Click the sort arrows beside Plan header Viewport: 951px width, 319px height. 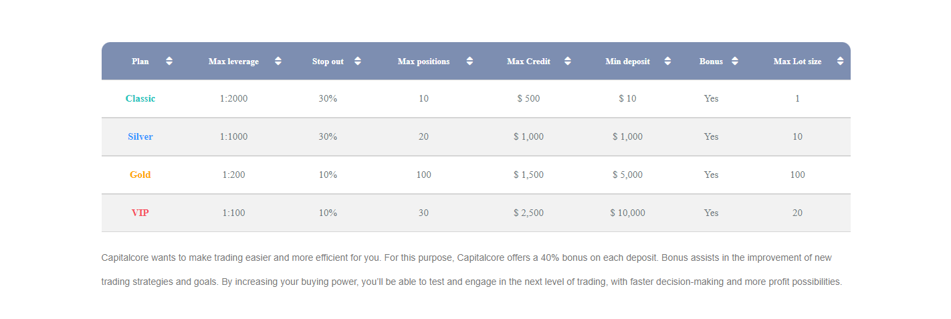coord(169,61)
